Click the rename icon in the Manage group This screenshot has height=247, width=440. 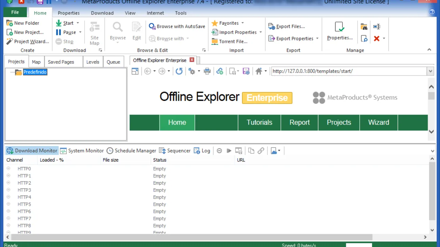[x=377, y=26]
